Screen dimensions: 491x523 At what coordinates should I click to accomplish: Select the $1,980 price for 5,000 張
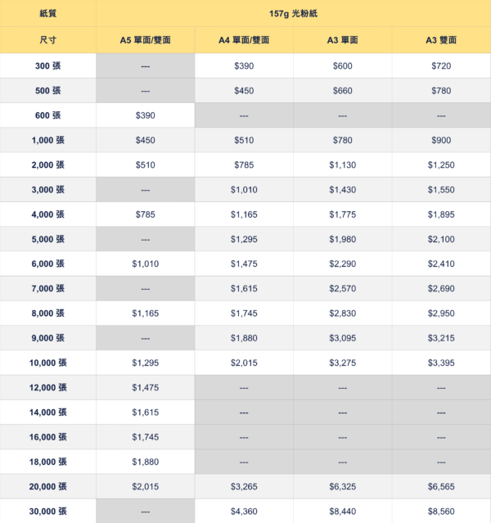click(x=343, y=239)
